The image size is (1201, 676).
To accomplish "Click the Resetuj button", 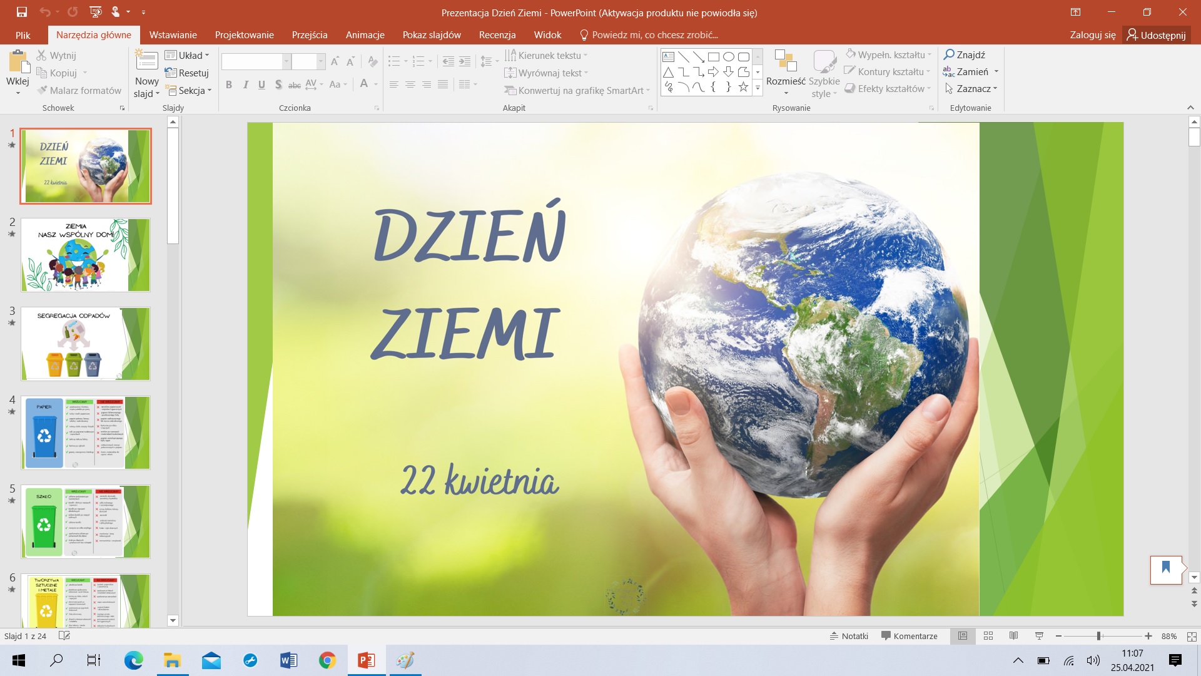I will [x=187, y=73].
